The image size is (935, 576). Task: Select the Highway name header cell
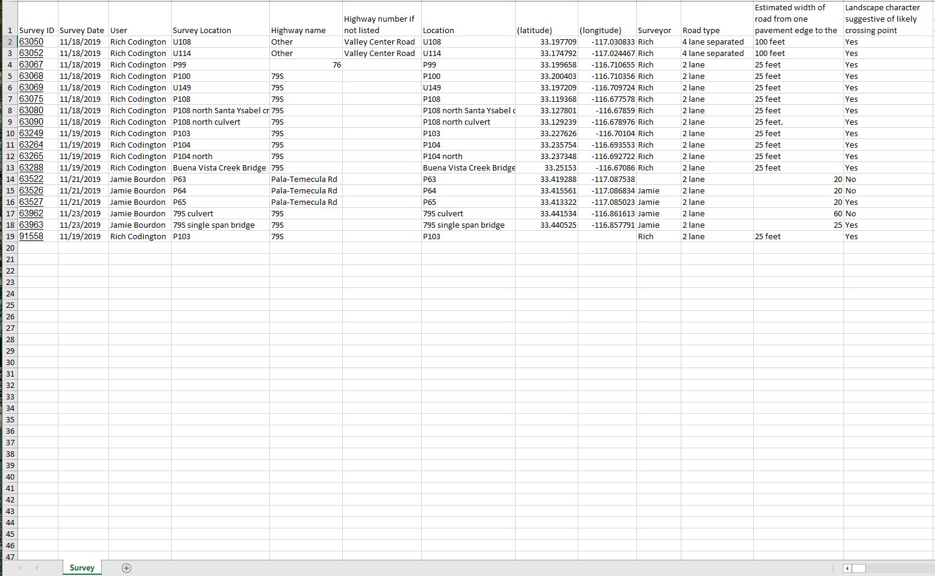pyautogui.click(x=298, y=30)
